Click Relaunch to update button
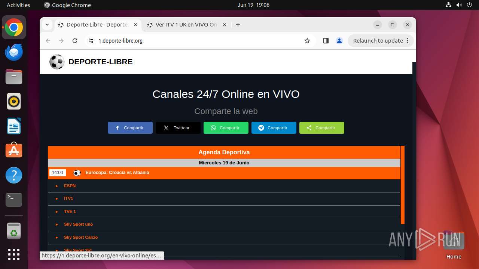The width and height of the screenshot is (479, 269). point(381,41)
